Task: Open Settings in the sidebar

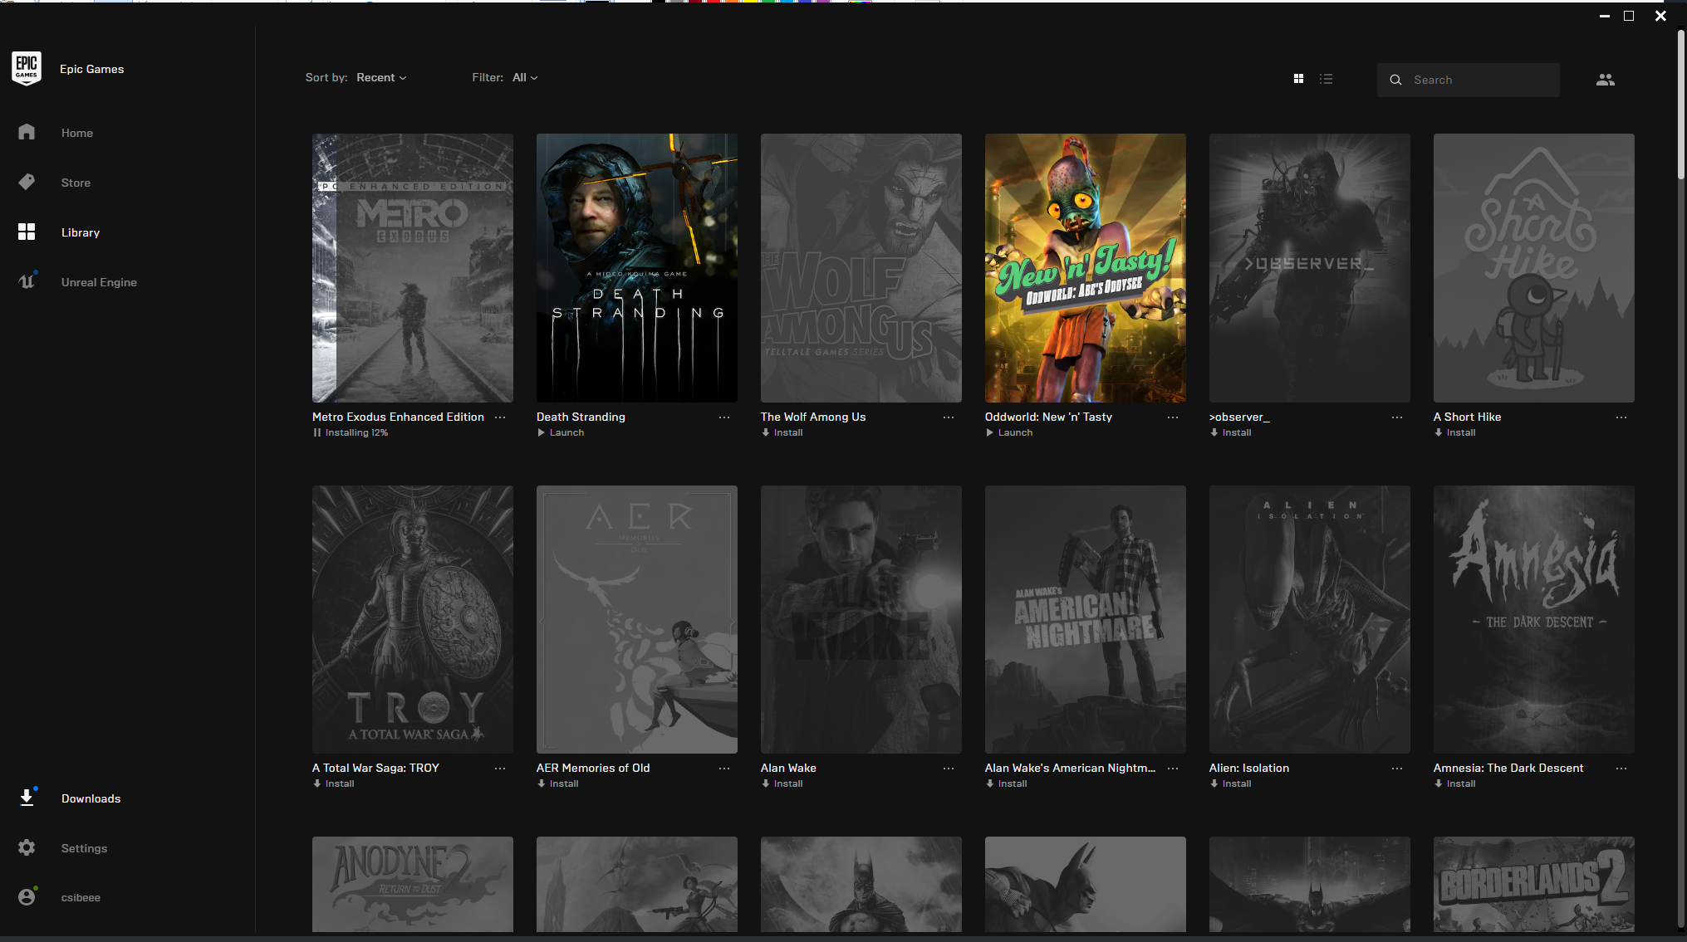Action: (84, 848)
